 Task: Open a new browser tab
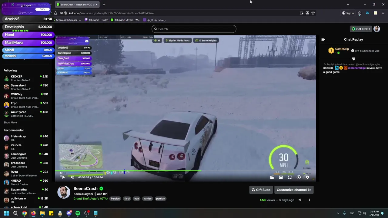(104, 5)
